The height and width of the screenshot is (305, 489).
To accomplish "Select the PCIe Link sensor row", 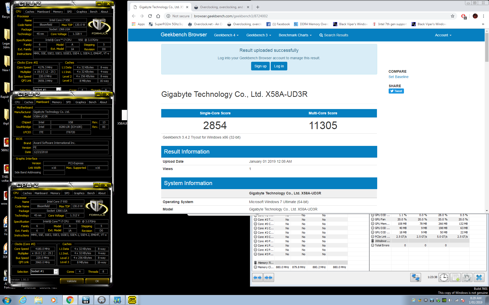I will 420,237.
